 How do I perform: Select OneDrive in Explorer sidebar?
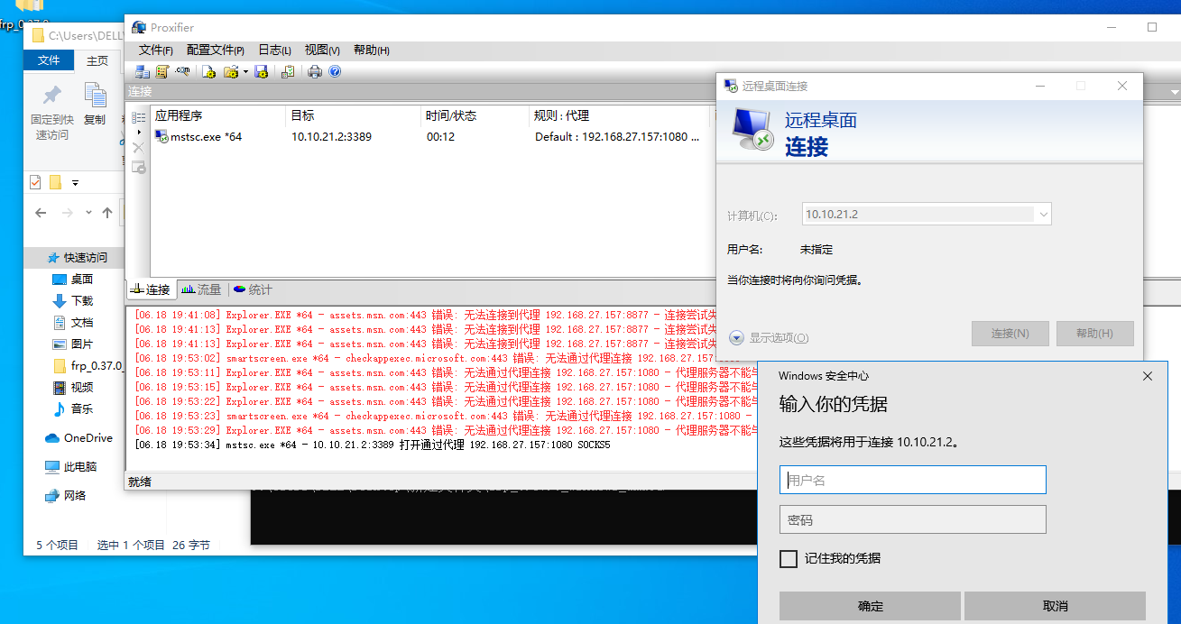[78, 438]
